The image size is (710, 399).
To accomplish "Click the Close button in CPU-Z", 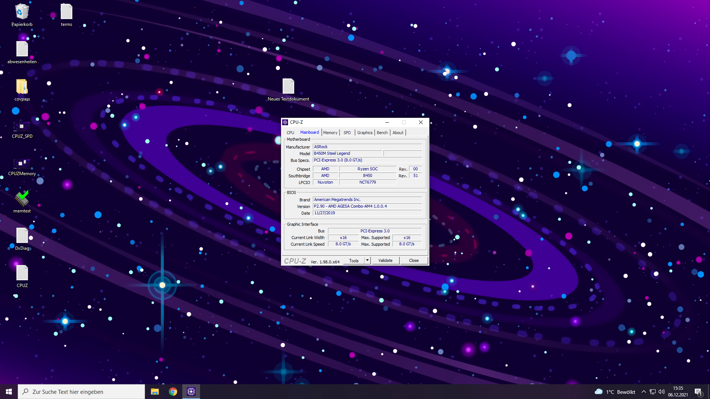I will 414,260.
